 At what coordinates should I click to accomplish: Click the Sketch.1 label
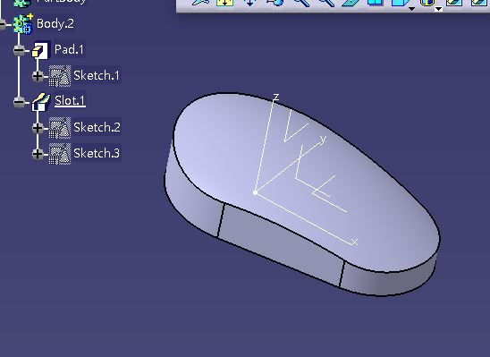coord(97,75)
